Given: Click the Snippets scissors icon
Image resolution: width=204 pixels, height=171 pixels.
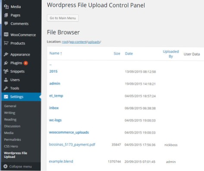Looking at the screenshot, I should pos(6,71).
